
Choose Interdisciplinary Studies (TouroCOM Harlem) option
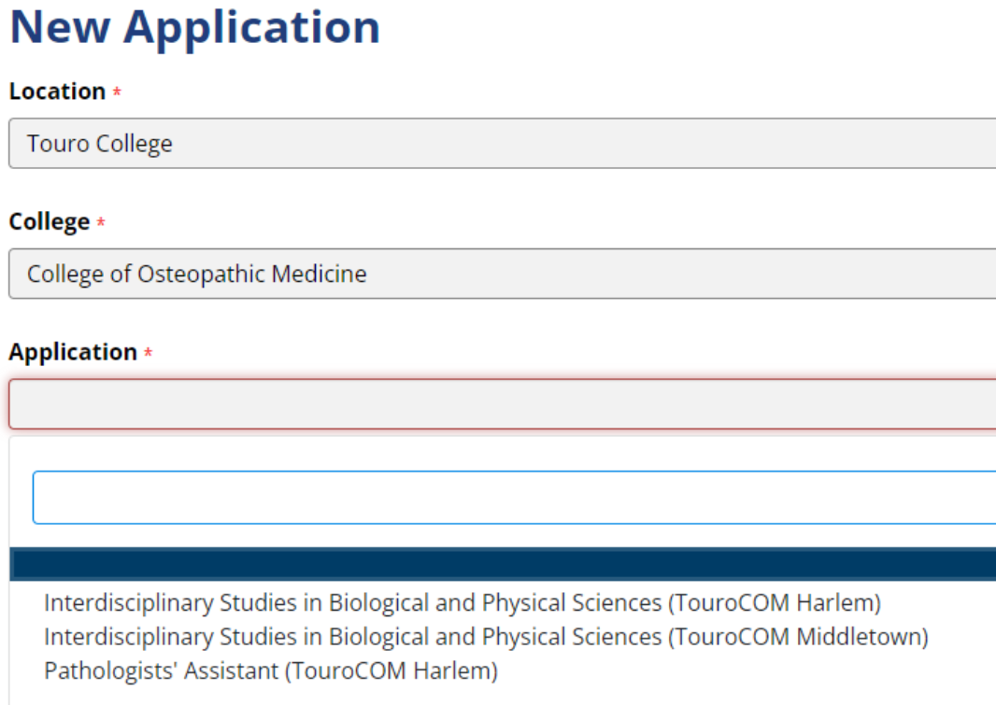462,603
